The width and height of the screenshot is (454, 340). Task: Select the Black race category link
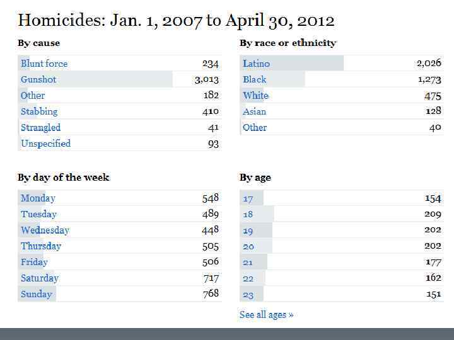pyautogui.click(x=255, y=79)
